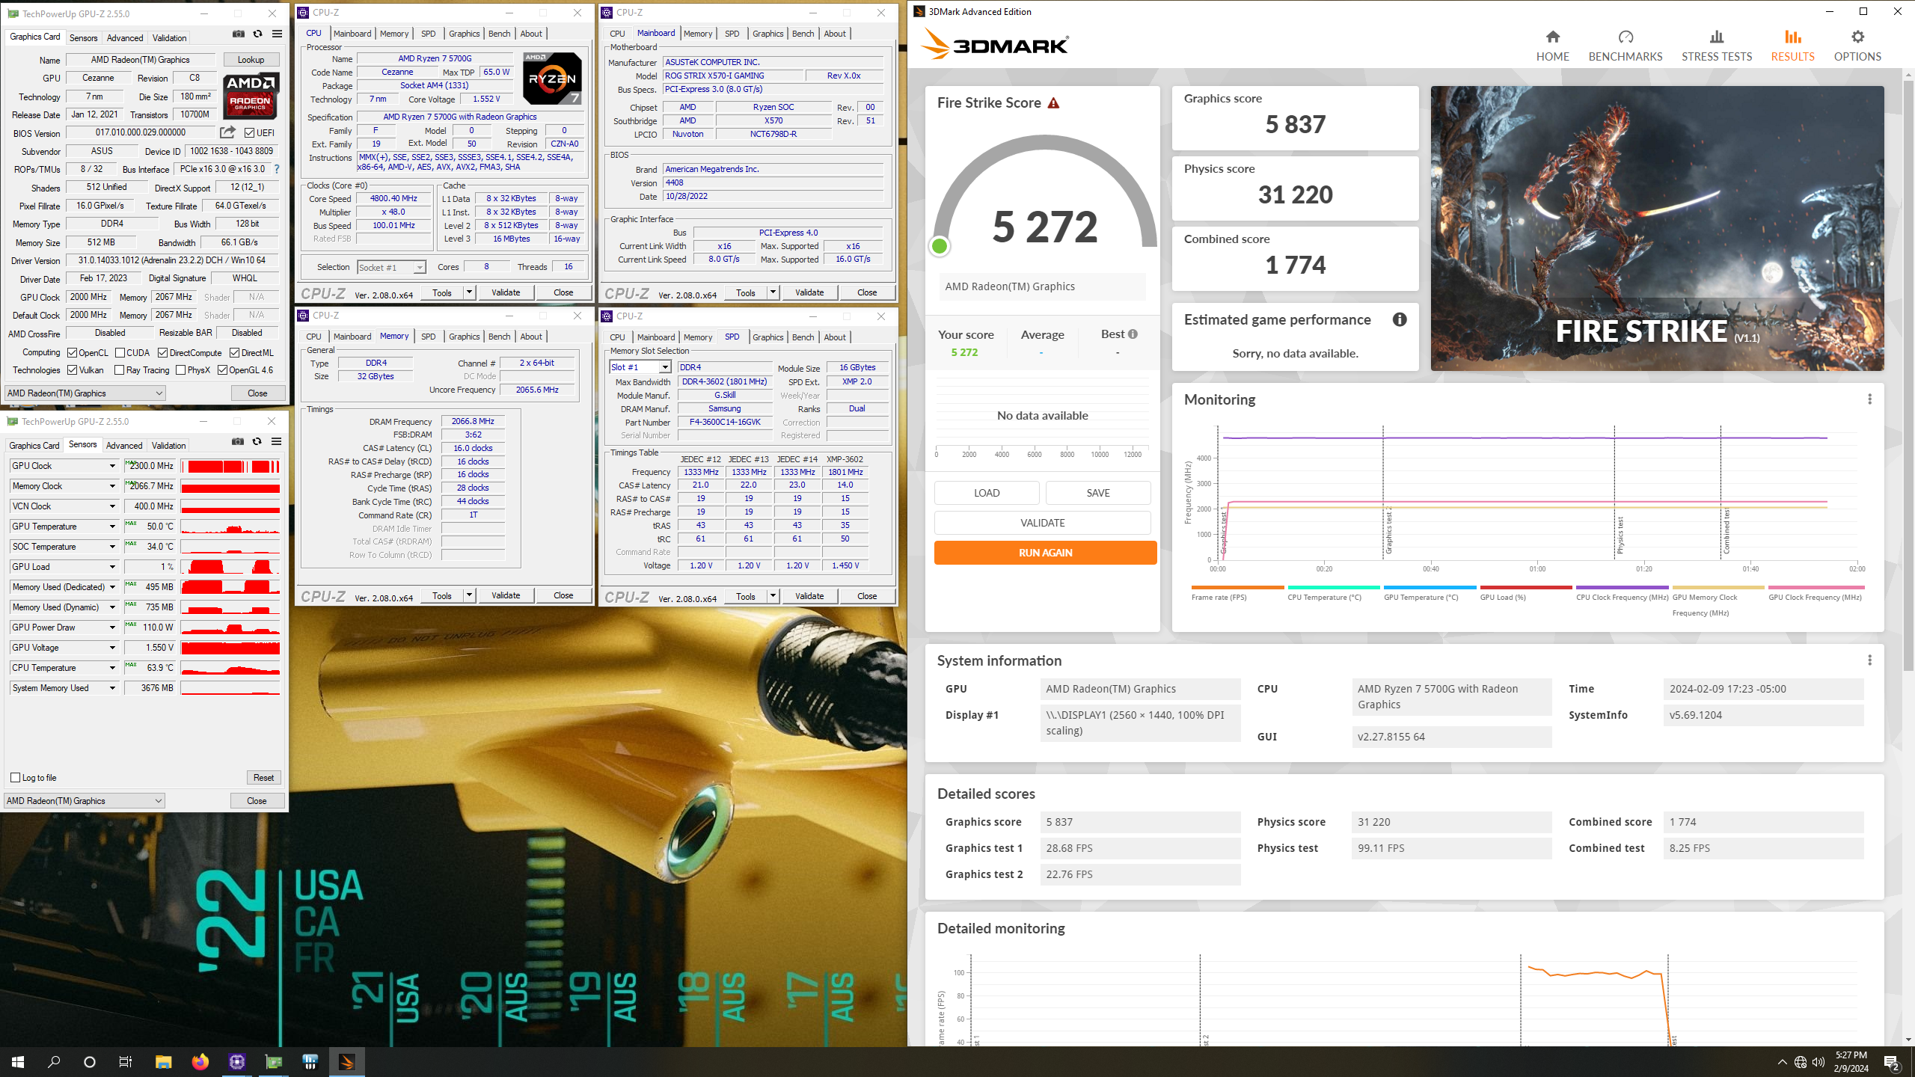The width and height of the screenshot is (1915, 1077).
Task: Open Validation tab in GPU-Z Sensors window
Action: (x=169, y=446)
